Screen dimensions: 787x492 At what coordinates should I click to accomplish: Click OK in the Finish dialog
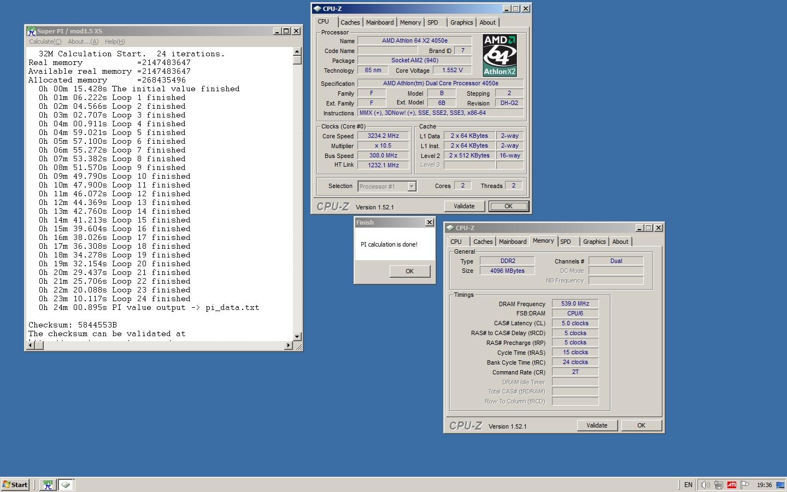click(409, 271)
